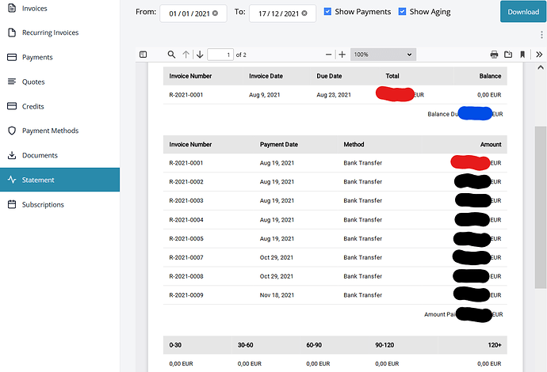Click the zoom in plus icon

coord(342,55)
